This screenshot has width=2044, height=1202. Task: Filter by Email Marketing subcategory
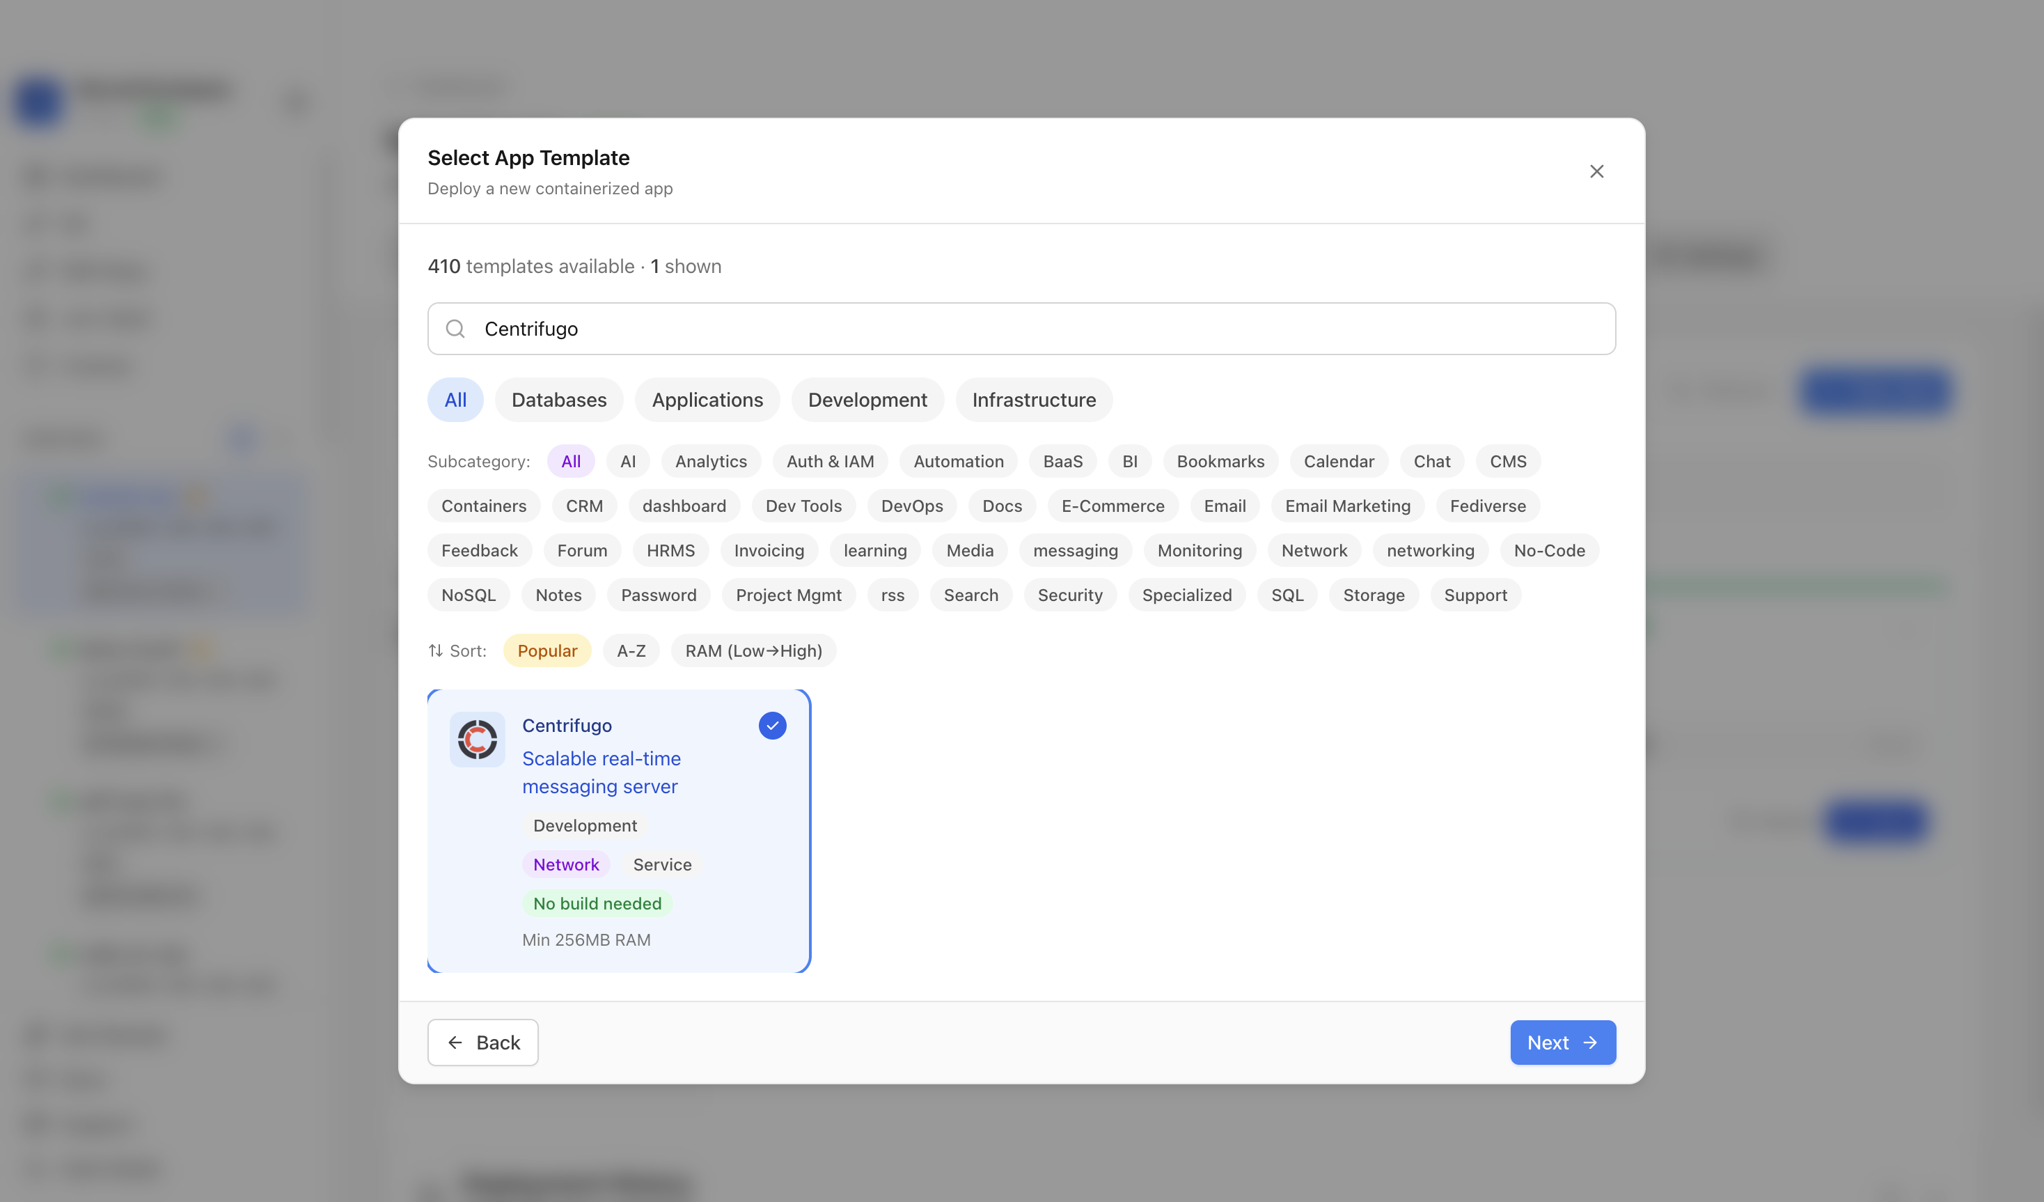point(1347,506)
